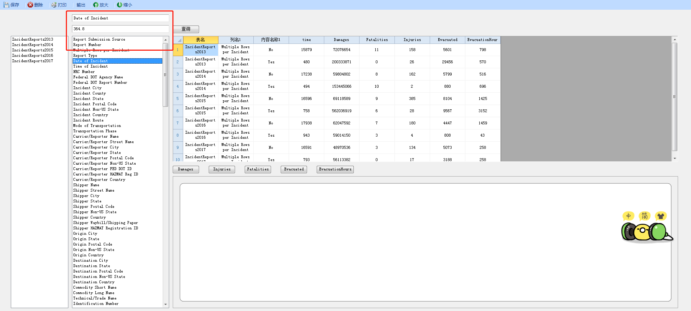Select Destination City field

(117, 261)
